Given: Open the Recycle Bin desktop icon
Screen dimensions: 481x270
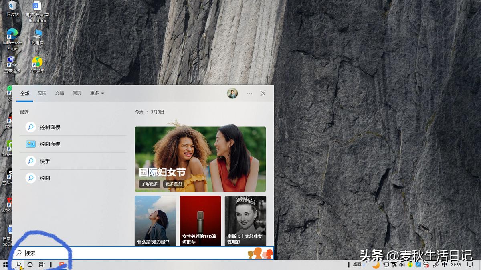Looking at the screenshot, I should pyautogui.click(x=12, y=8).
